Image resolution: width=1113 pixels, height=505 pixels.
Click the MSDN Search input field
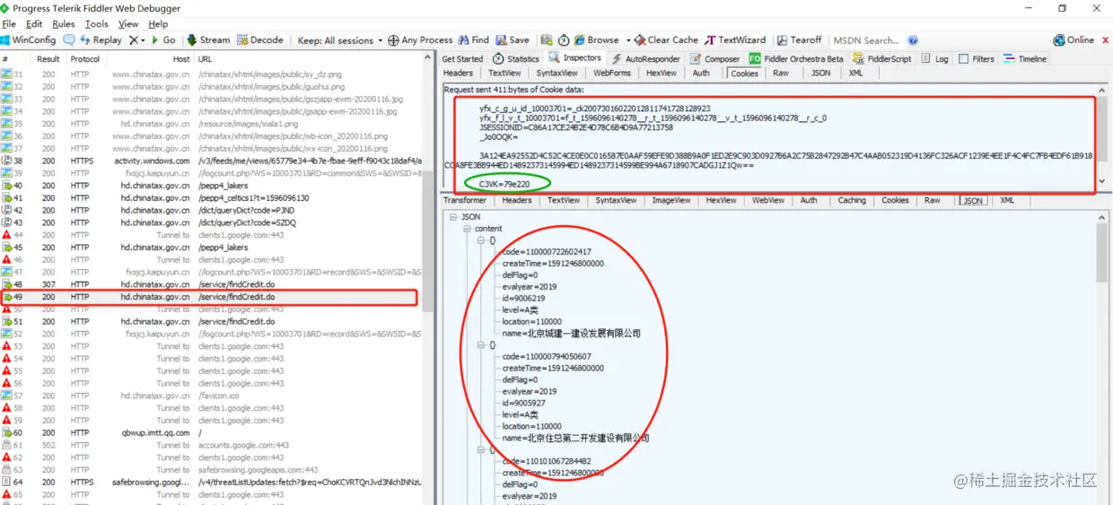point(867,40)
